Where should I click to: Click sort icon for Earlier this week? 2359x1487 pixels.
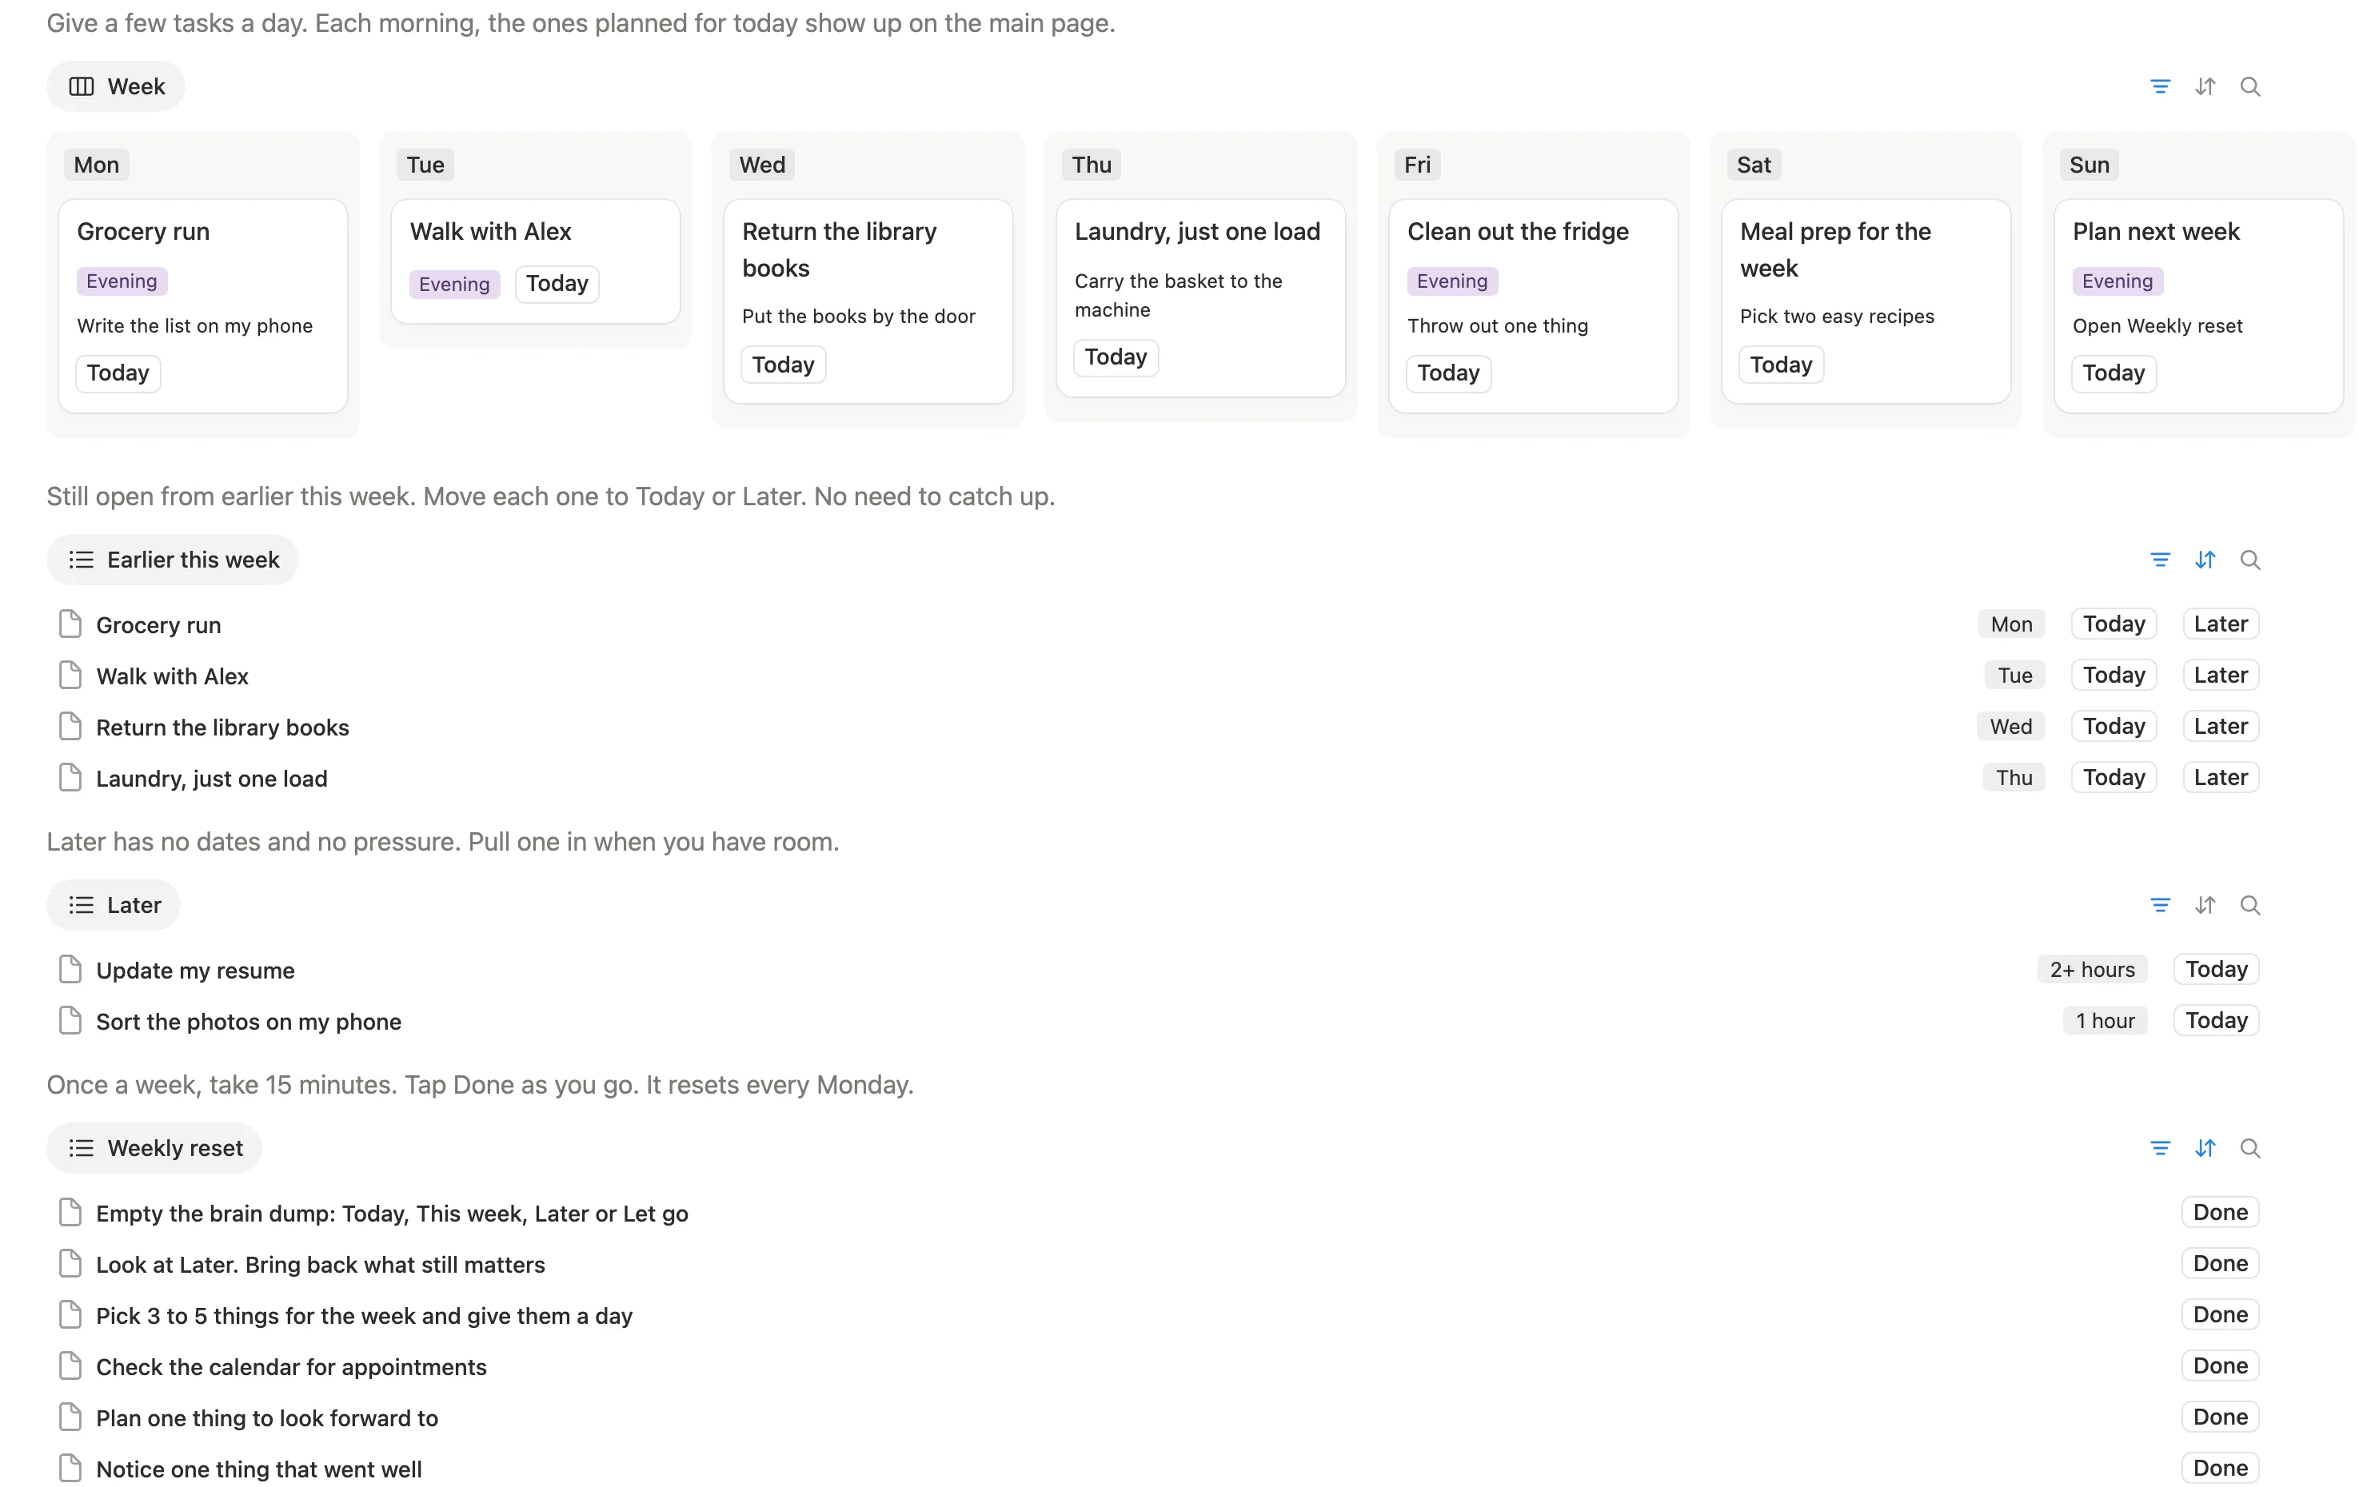pos(2204,560)
